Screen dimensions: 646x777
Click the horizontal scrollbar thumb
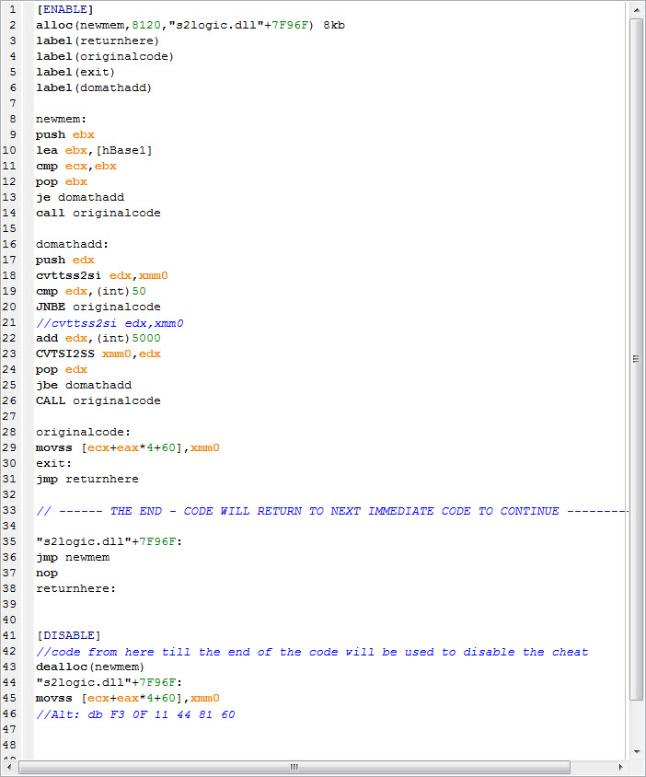[x=294, y=767]
